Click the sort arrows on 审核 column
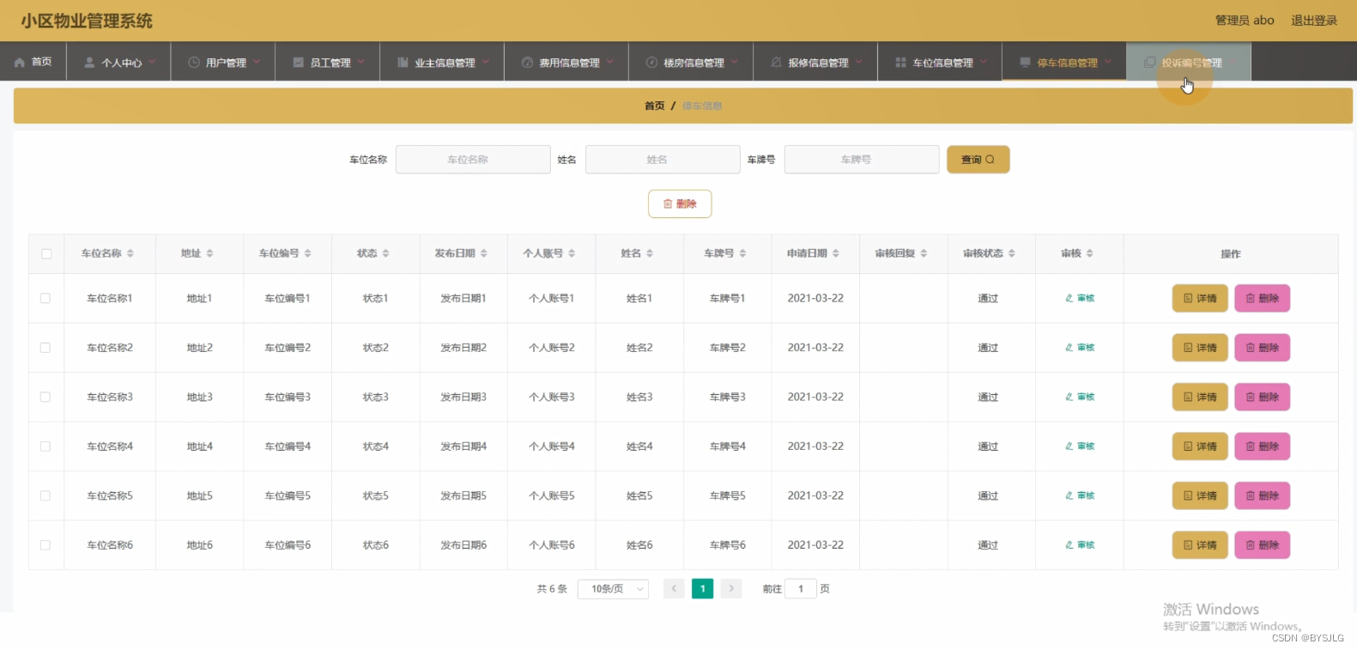This screenshot has height=650, width=1357. tap(1090, 253)
